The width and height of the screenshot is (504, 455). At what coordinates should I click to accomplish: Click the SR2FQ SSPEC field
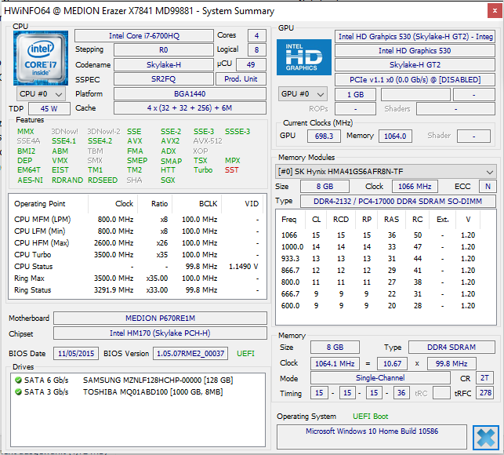tap(164, 78)
